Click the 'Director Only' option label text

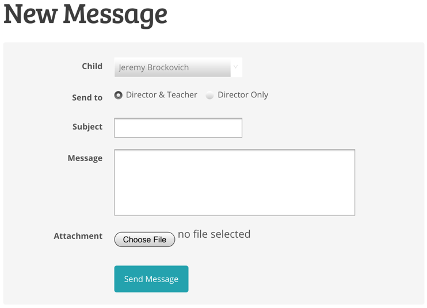(242, 95)
